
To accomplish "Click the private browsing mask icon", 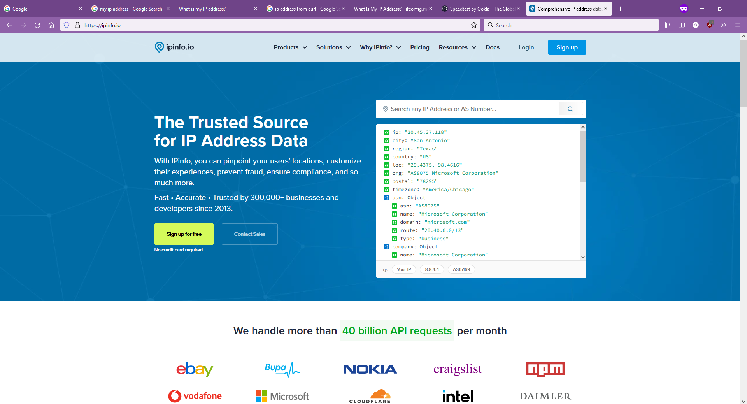I will 684,9.
